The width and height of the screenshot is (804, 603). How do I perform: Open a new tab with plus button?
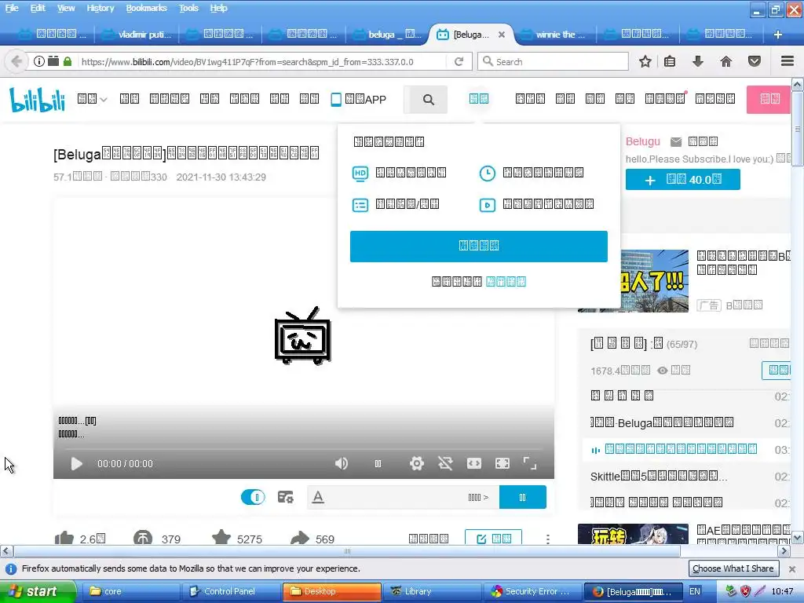[778, 35]
